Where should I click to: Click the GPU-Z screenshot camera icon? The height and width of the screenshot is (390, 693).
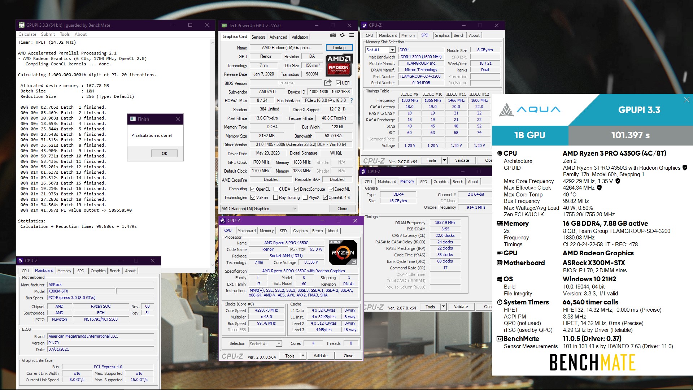click(333, 35)
